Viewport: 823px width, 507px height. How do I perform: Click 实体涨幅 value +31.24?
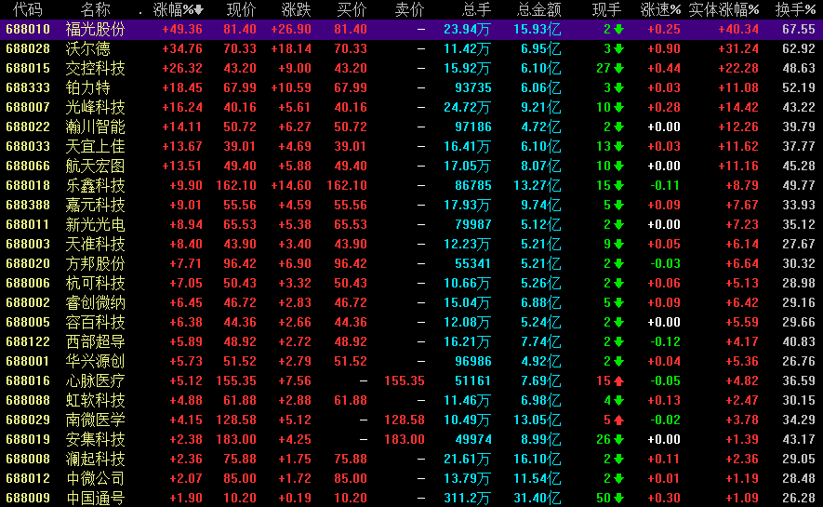tap(738, 48)
